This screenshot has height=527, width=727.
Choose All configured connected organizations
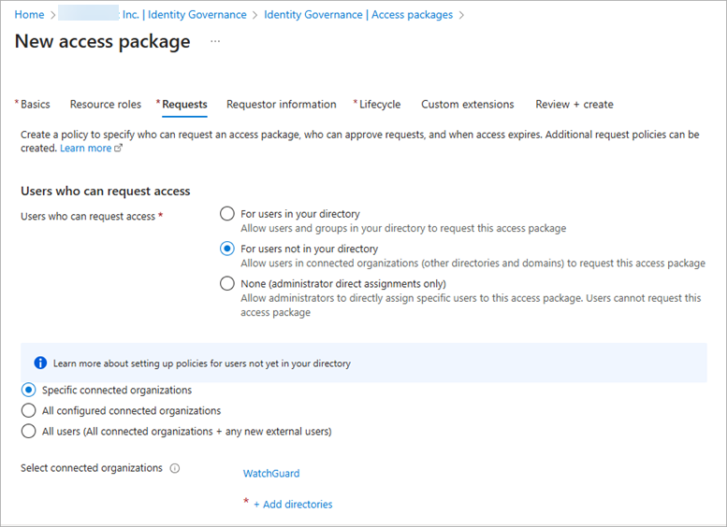[28, 410]
